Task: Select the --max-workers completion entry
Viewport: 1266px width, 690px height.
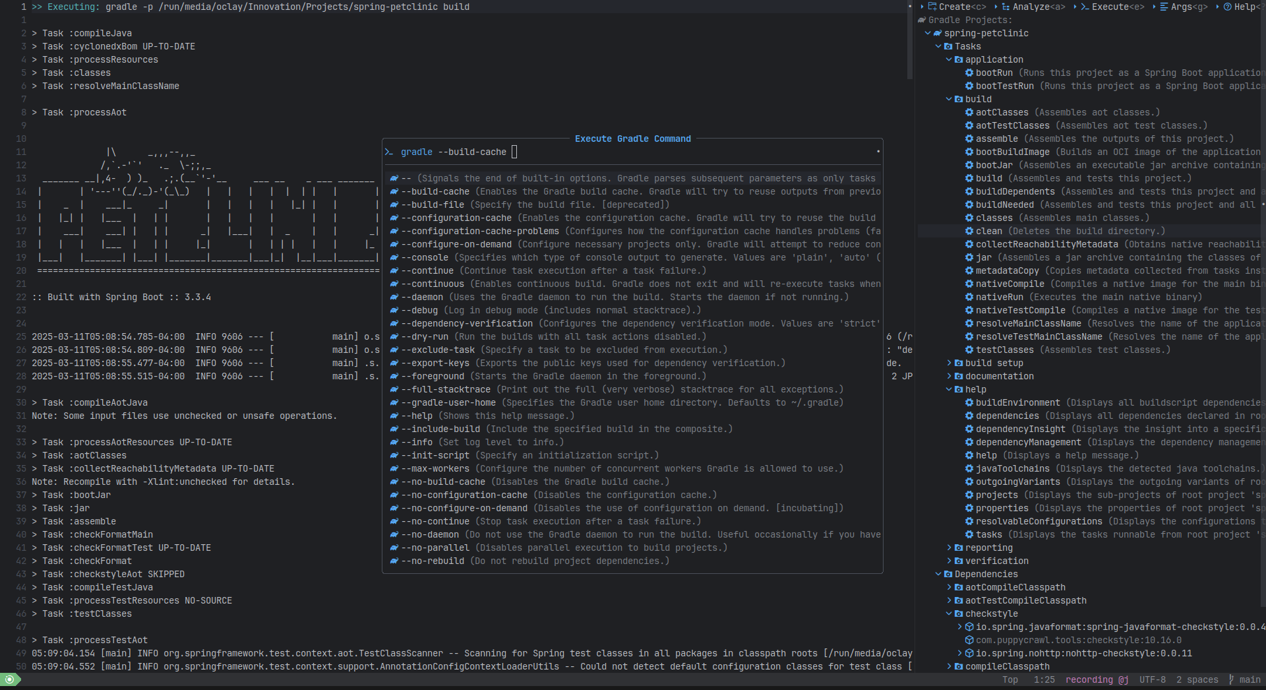Action: coord(632,468)
